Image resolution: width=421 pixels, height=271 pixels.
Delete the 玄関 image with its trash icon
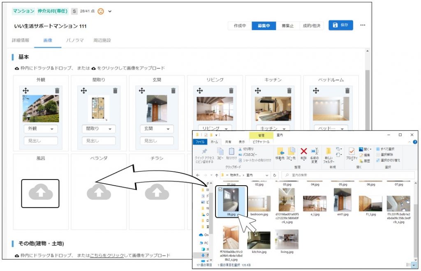pos(173,91)
